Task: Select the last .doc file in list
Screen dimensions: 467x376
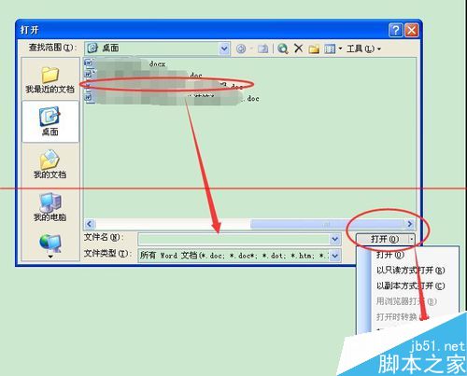Action: (x=172, y=98)
